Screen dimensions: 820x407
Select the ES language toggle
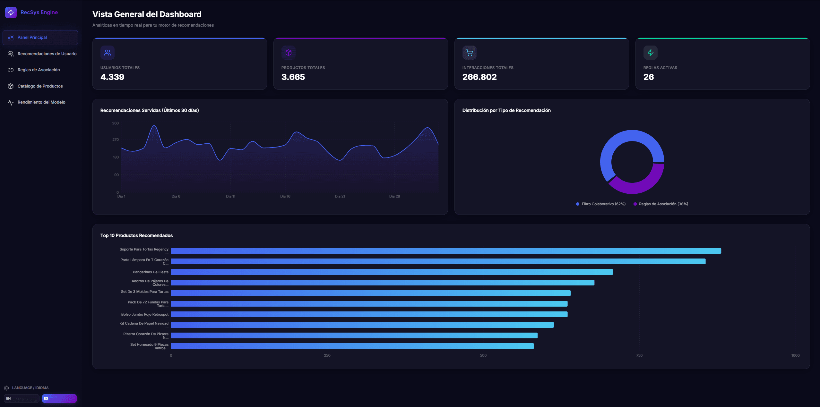tap(59, 398)
